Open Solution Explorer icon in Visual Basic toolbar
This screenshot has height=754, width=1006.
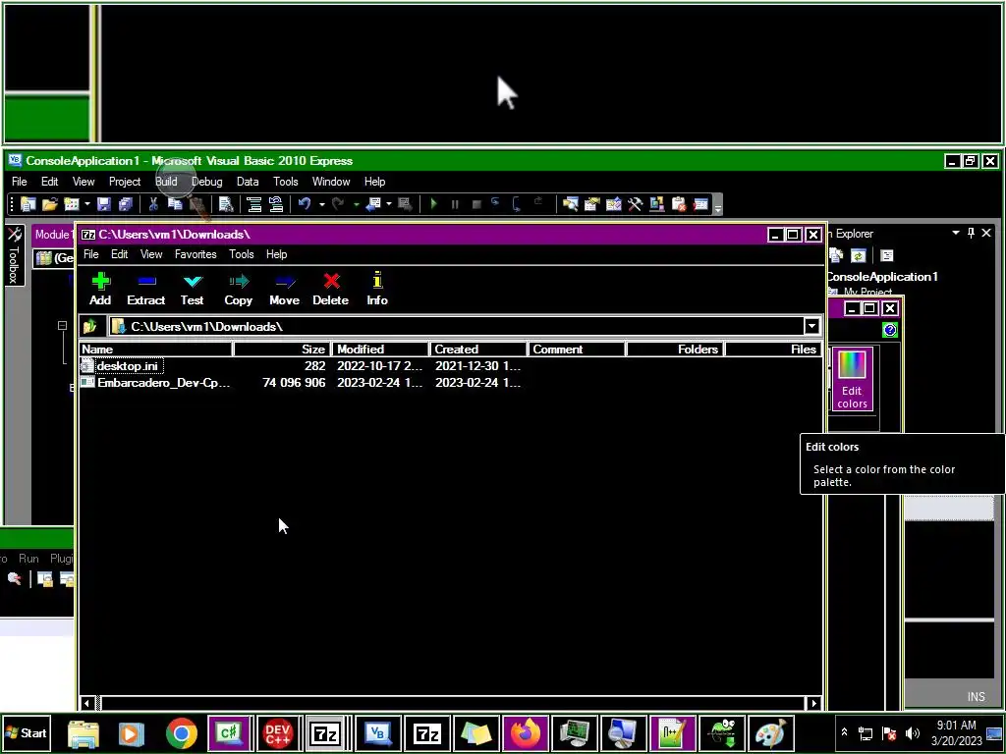(x=571, y=204)
